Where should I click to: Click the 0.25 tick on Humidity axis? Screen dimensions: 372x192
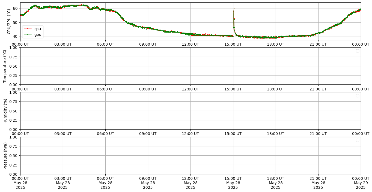14,120
